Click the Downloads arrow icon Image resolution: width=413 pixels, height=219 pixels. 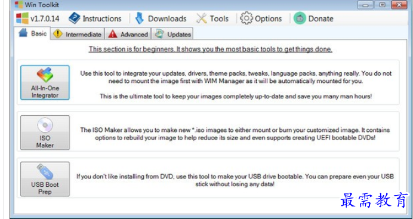pos(140,18)
